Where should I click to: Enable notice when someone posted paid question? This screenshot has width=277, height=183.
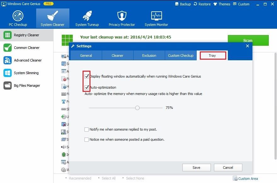tap(86, 139)
